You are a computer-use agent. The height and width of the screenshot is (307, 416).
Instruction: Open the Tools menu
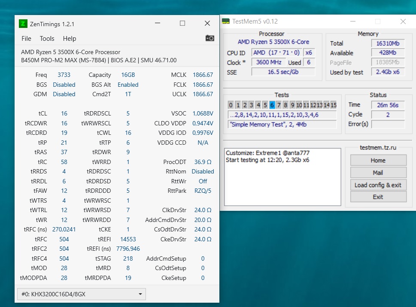click(47, 39)
